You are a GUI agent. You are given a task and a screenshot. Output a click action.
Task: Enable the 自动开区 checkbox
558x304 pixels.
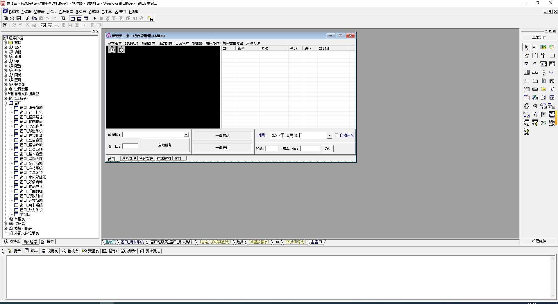pyautogui.click(x=337, y=135)
